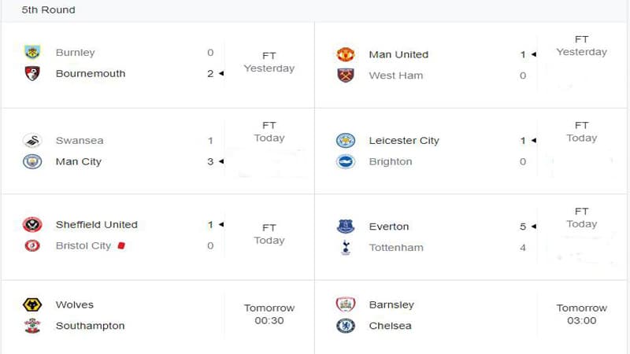The image size is (630, 354).
Task: Click the Bournemouth club crest
Action: pyautogui.click(x=32, y=73)
